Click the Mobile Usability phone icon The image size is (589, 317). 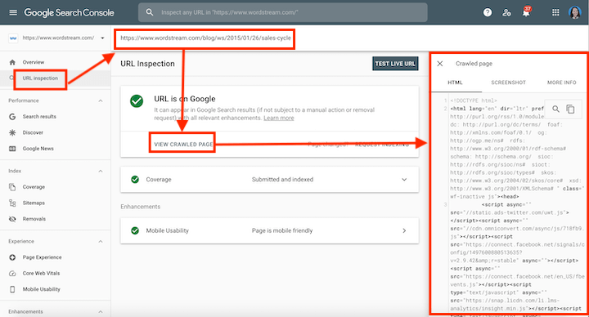[x=12, y=289]
